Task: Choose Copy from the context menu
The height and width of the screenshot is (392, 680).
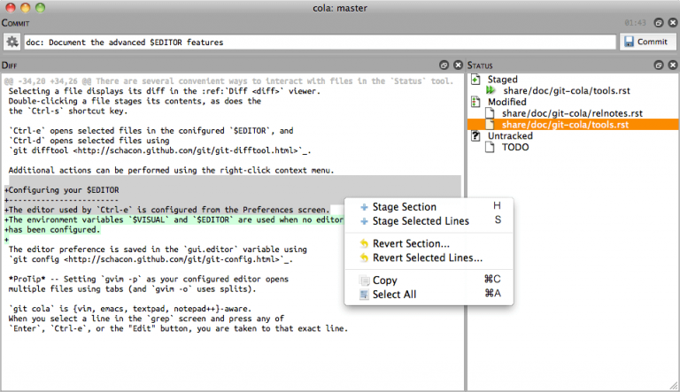Action: tap(385, 281)
